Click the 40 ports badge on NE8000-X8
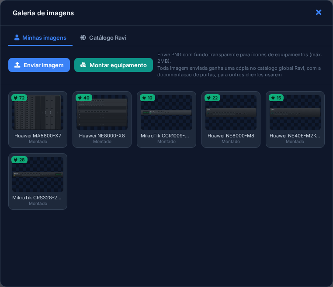Image resolution: width=333 pixels, height=287 pixels. (x=83, y=98)
